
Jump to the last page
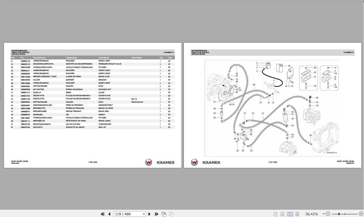click(157, 214)
